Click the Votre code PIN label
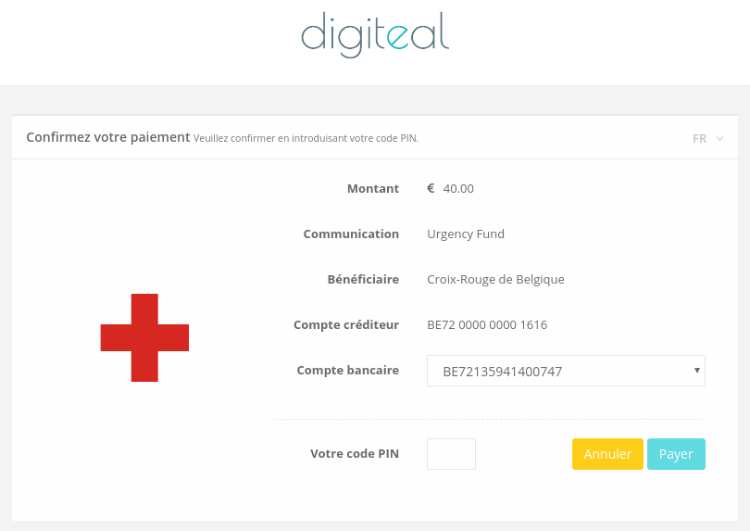This screenshot has height=531, width=750. tap(355, 453)
